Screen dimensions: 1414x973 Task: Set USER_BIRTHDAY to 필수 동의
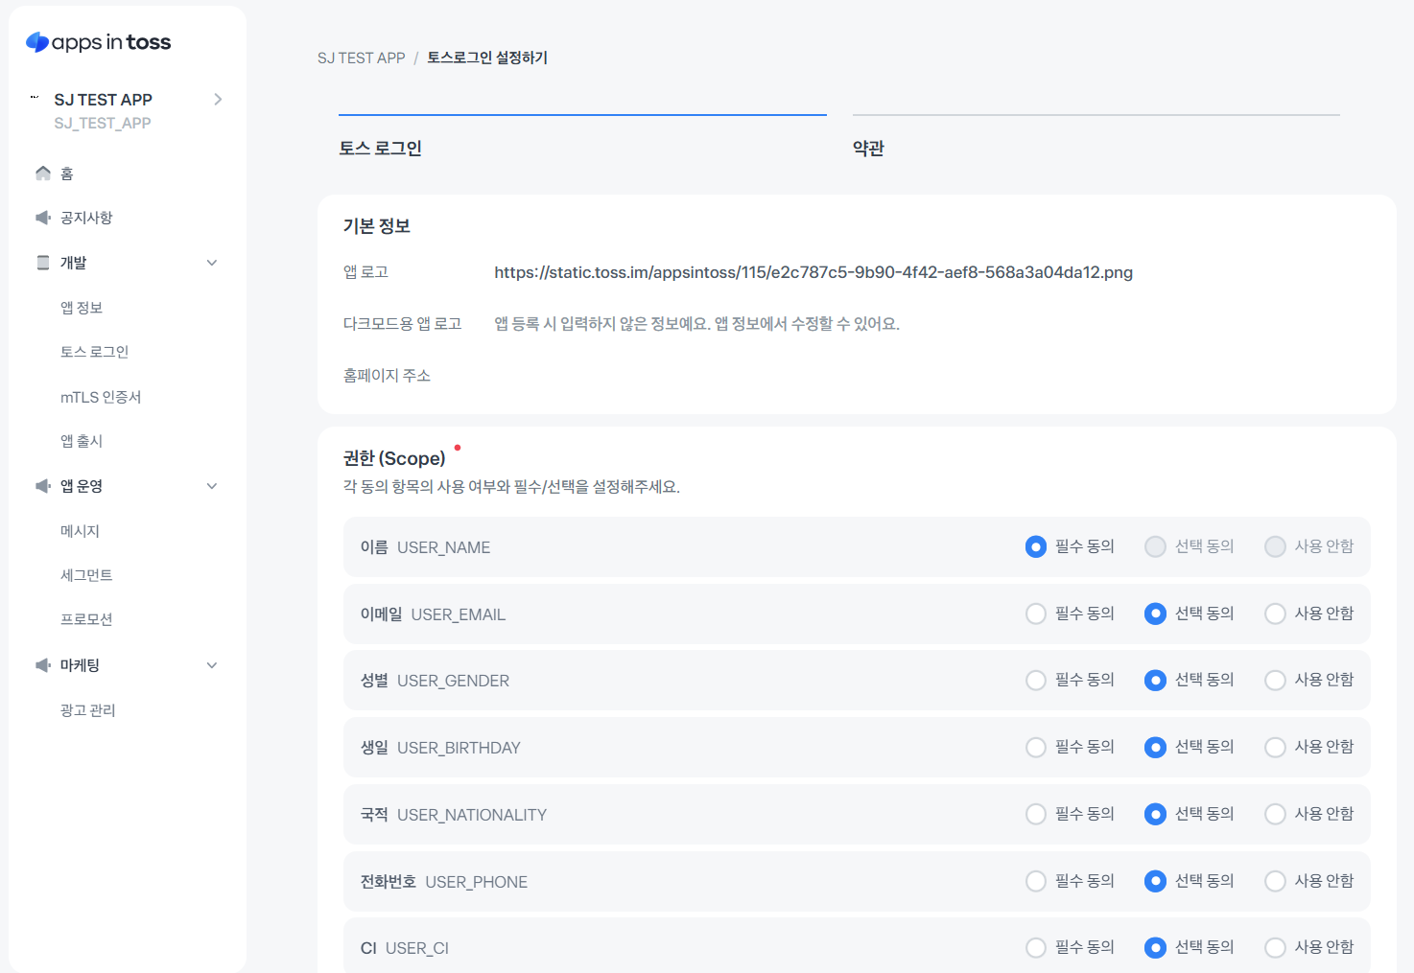click(x=1036, y=747)
